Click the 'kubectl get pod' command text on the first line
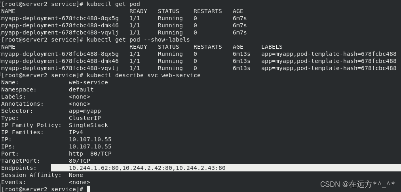 [113, 4]
